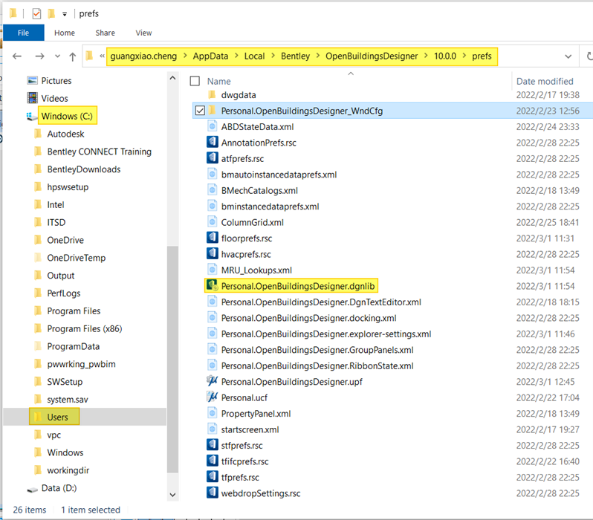This screenshot has height=520, width=593.
Task: Click the New folder quick access icon
Action: pyautogui.click(x=51, y=14)
